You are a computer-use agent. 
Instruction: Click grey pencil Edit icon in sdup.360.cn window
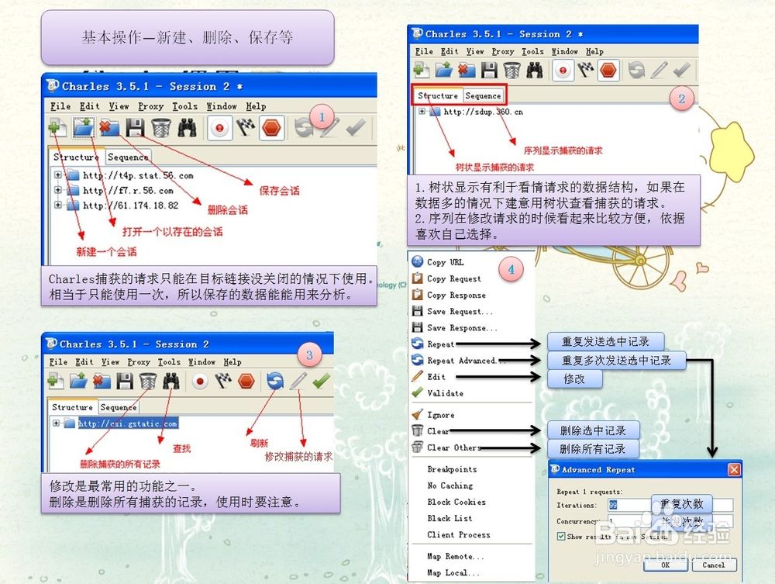point(659,71)
